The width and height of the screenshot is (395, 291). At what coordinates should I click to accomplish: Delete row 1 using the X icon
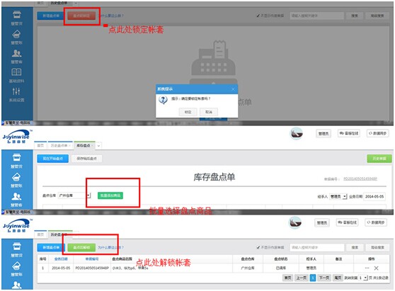[x=376, y=268]
